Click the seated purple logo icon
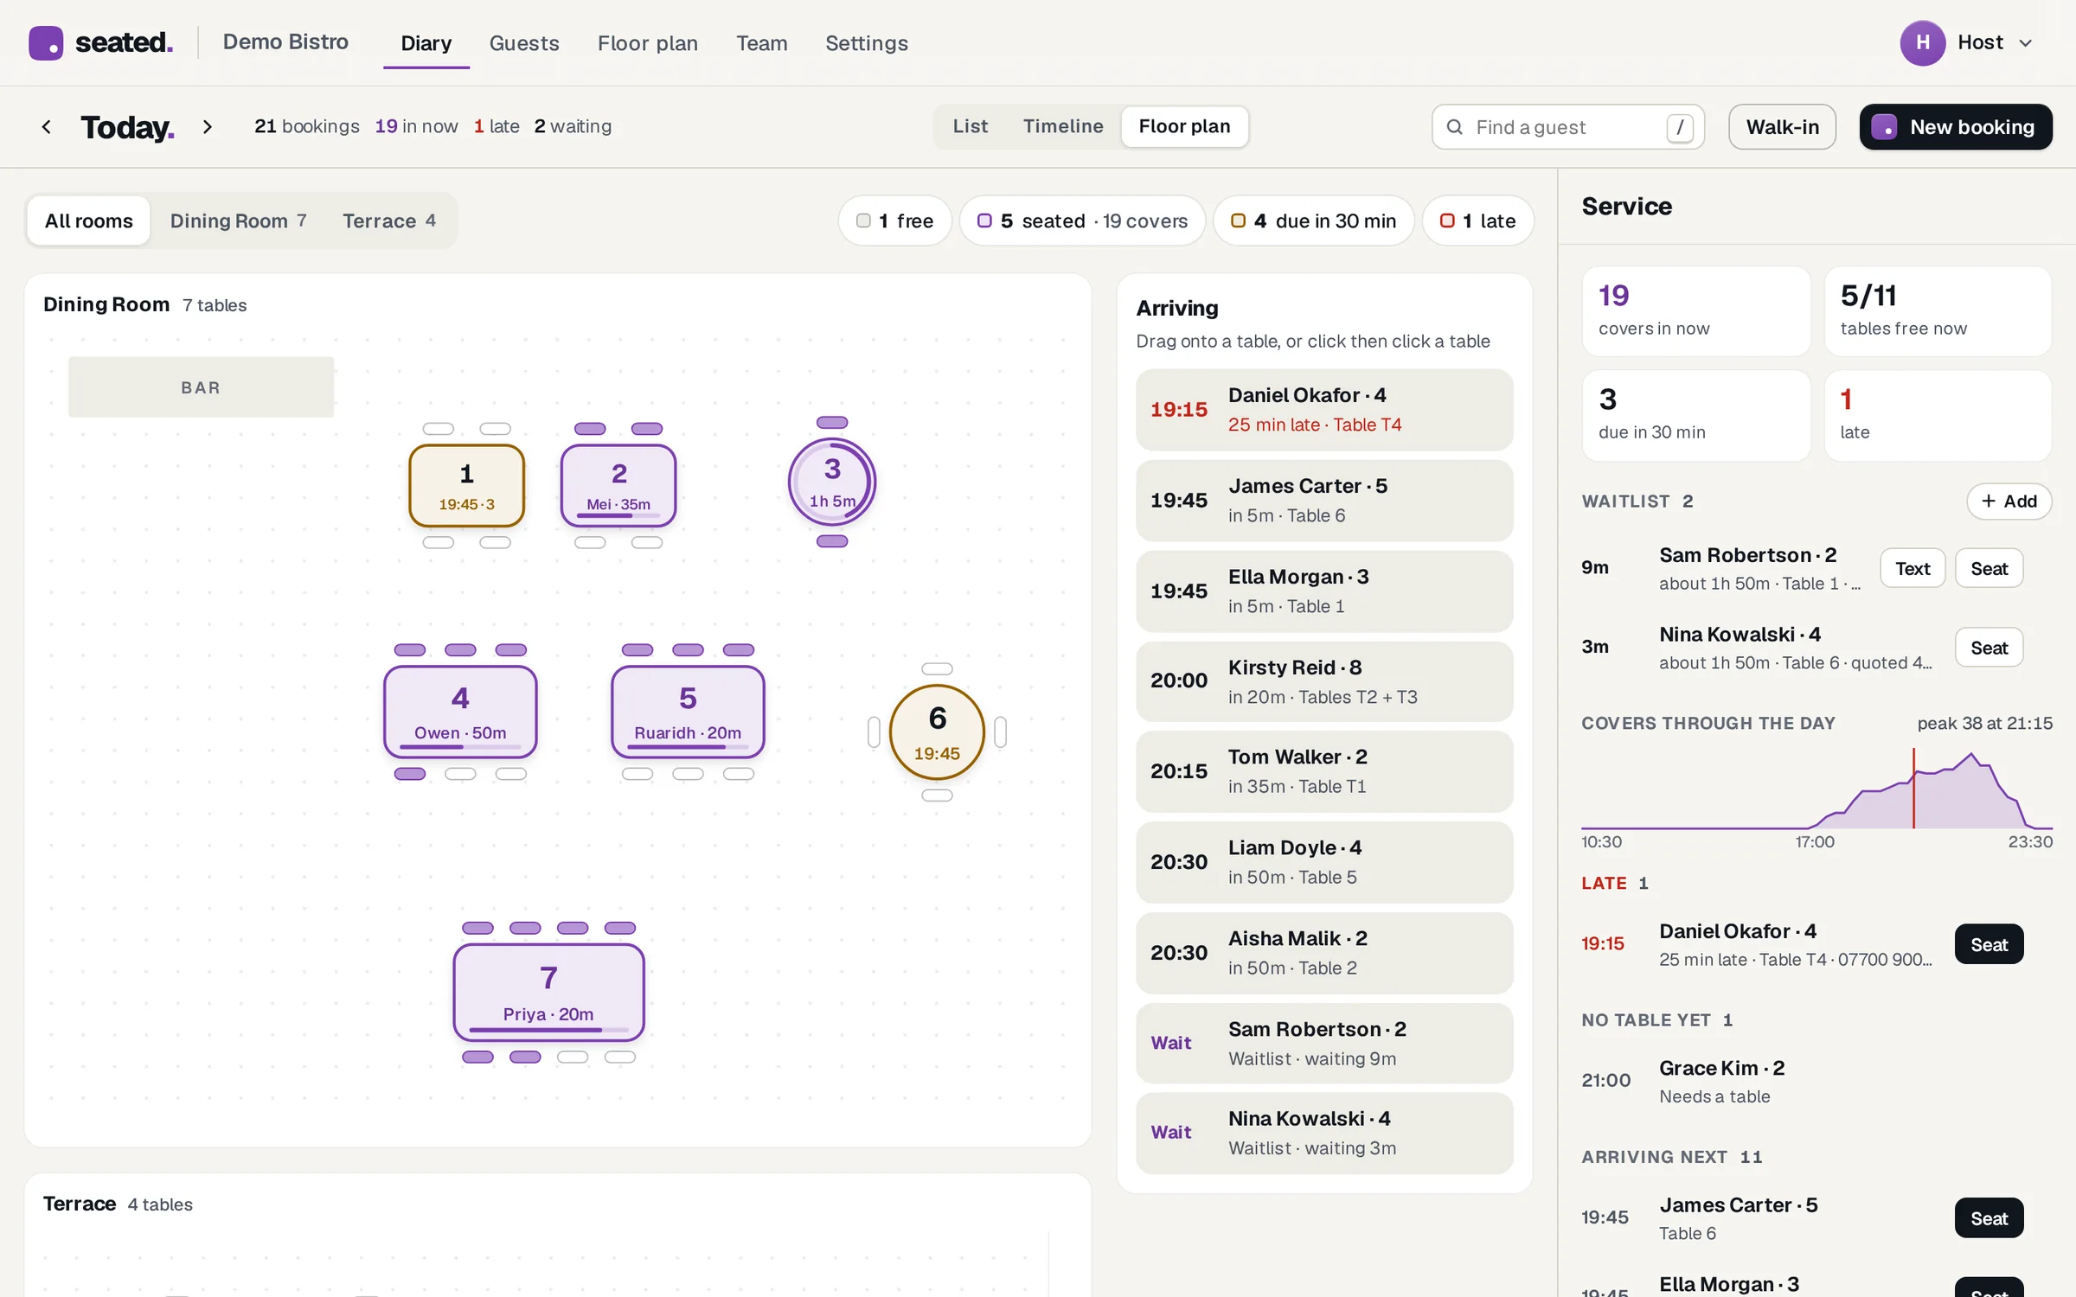The width and height of the screenshot is (2076, 1297). (46, 42)
